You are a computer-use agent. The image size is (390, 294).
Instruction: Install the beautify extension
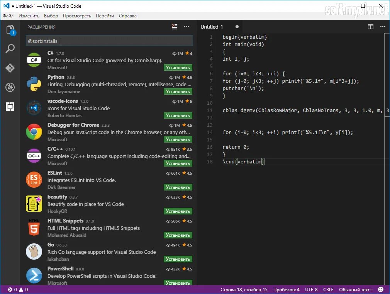tap(178, 211)
